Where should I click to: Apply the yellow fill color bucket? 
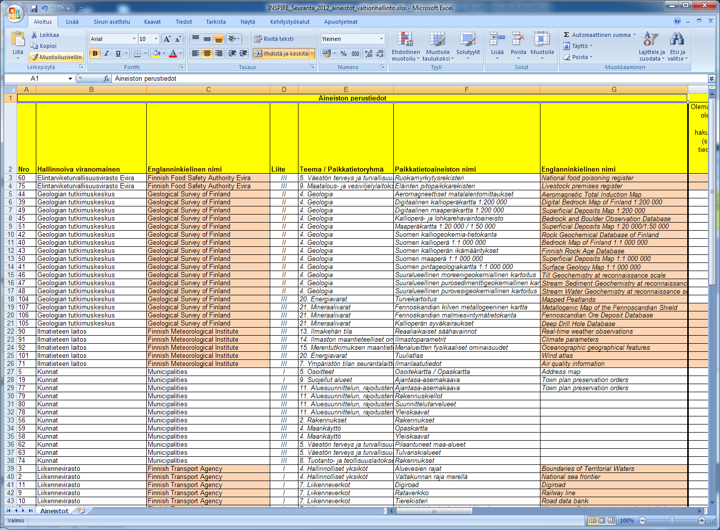coord(156,54)
